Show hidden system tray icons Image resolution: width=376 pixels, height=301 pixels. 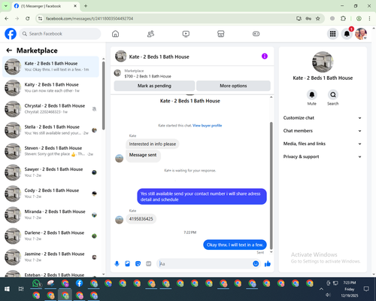[321, 289]
